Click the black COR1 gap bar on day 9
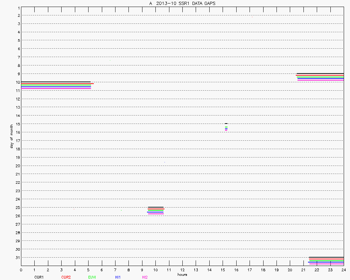Image resolution: width=350 pixels, height=280 pixels. click(320, 73)
